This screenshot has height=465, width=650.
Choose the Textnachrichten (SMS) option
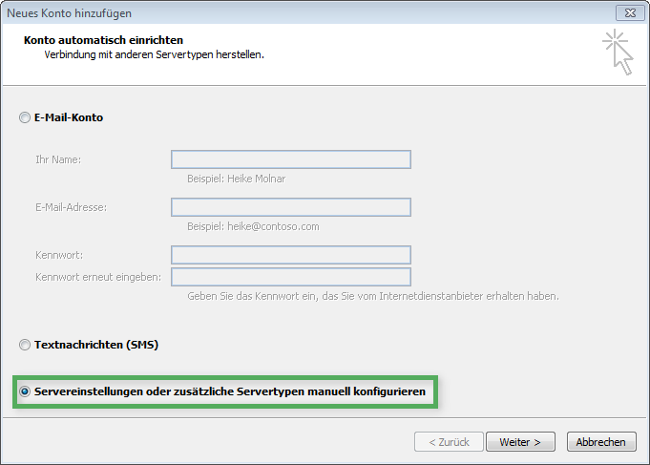(25, 345)
